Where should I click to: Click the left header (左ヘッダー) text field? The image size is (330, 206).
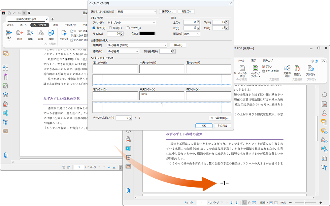[x=115, y=69]
